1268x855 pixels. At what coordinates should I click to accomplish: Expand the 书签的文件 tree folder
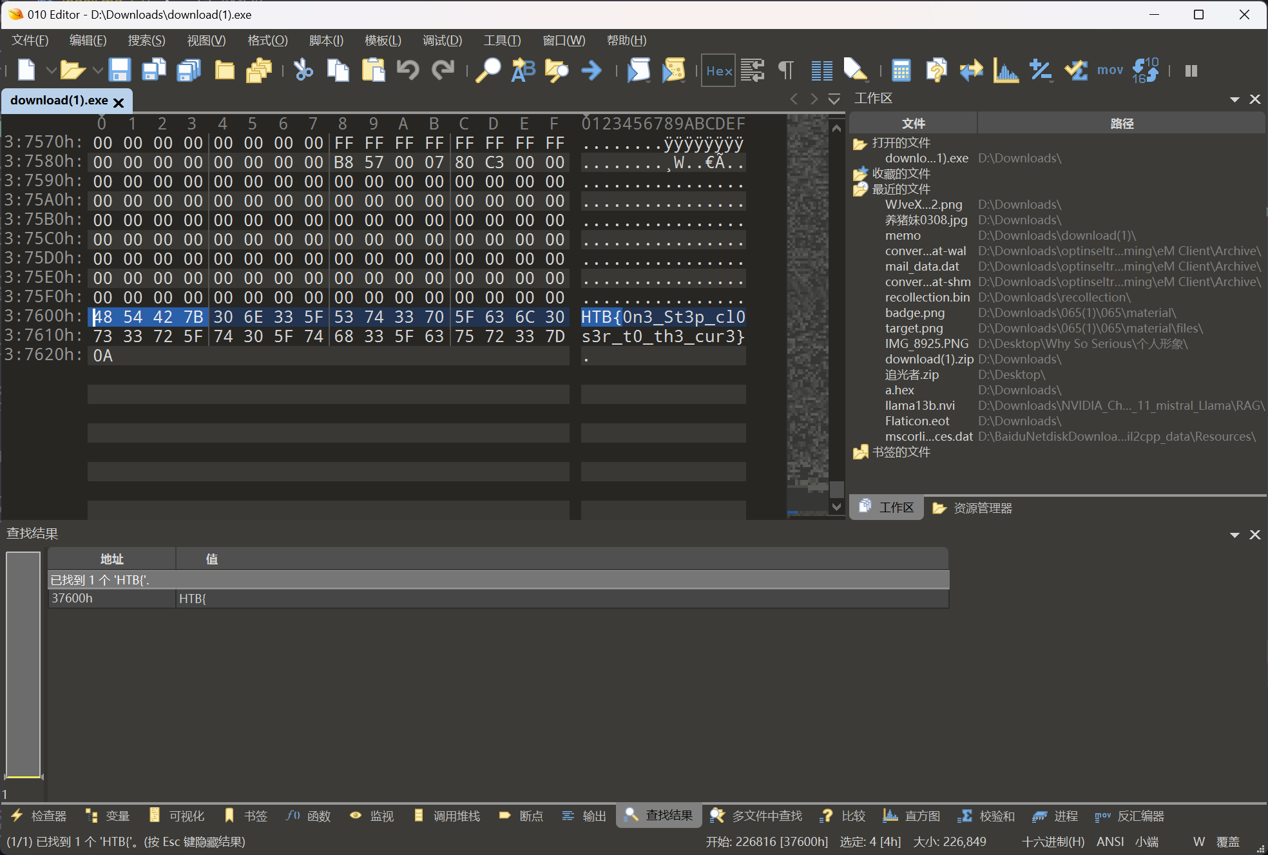tap(860, 452)
